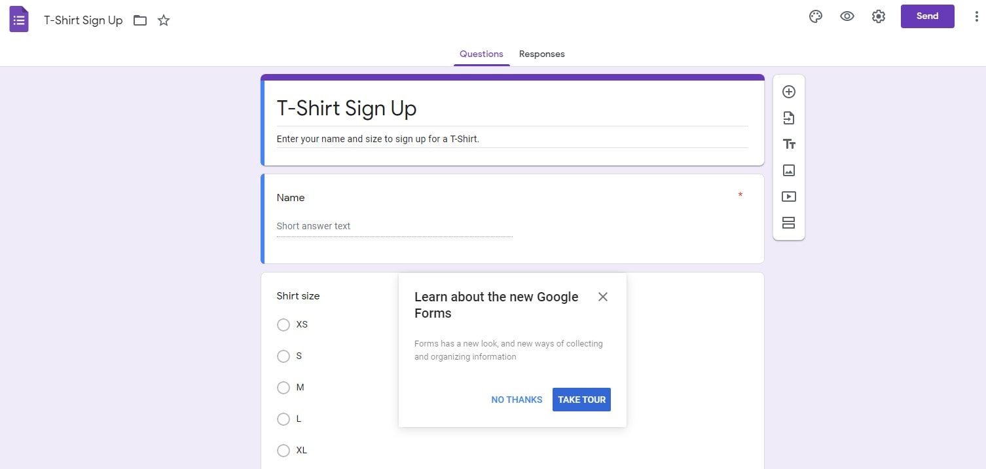986x469 pixels.
Task: Click the Send button
Action: [927, 16]
